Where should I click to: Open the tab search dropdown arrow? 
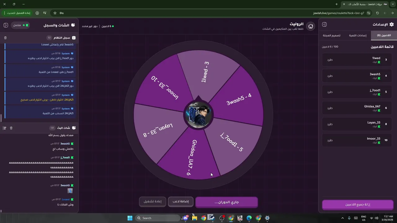click(393, 4)
